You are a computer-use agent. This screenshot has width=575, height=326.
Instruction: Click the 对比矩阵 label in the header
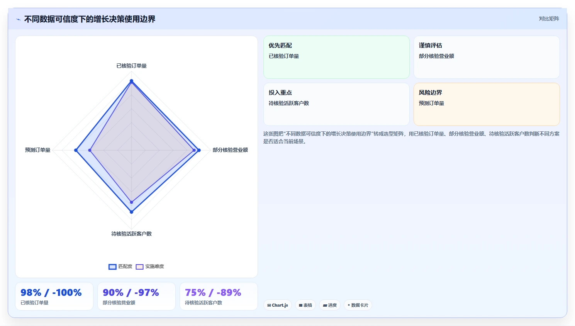point(549,19)
